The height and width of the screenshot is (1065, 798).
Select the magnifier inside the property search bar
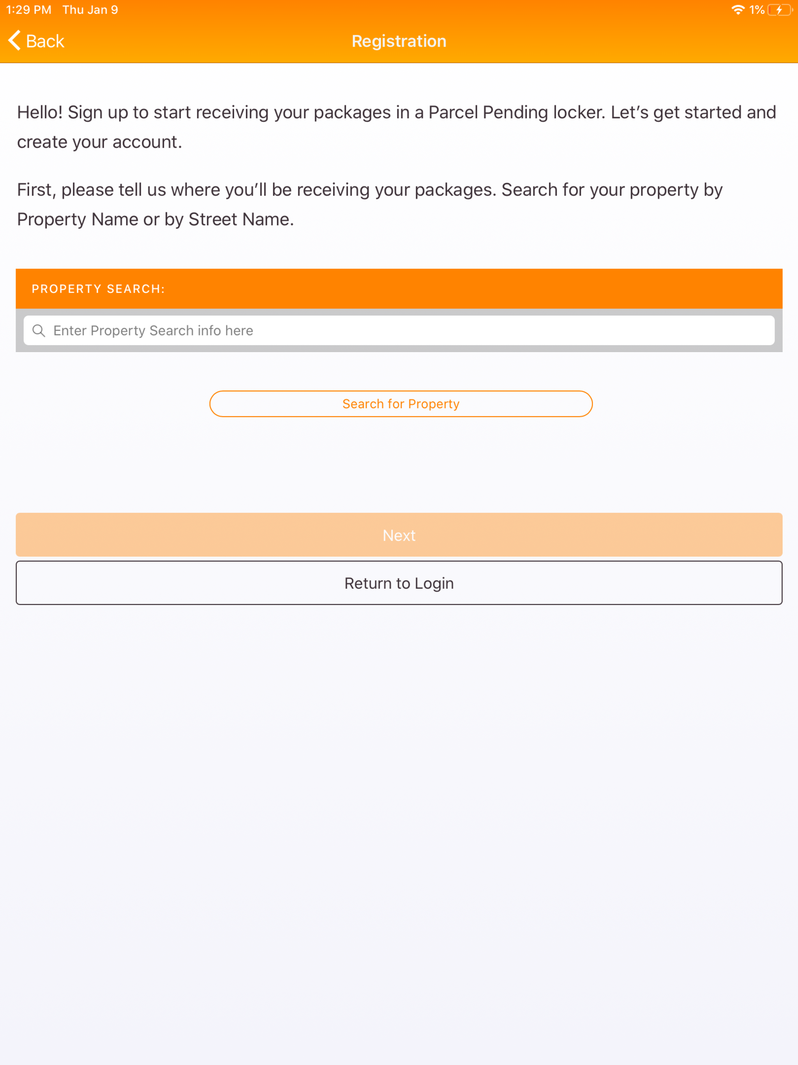(39, 331)
